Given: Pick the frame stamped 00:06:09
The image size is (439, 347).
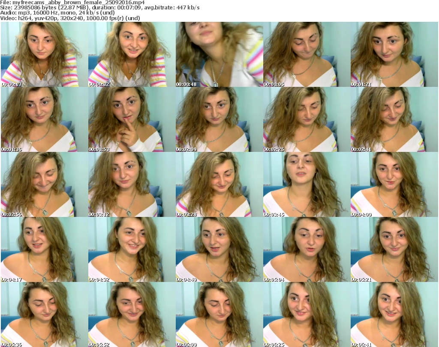Looking at the screenshot, I should pyautogui.click(x=219, y=314).
